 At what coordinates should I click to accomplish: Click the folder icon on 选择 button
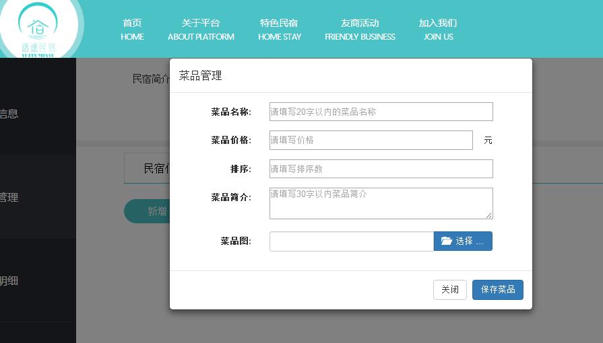point(446,241)
